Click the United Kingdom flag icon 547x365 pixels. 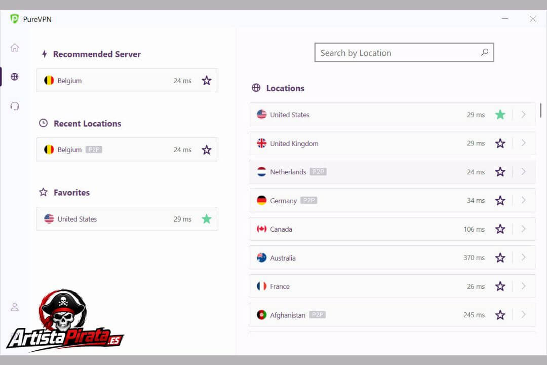261,143
